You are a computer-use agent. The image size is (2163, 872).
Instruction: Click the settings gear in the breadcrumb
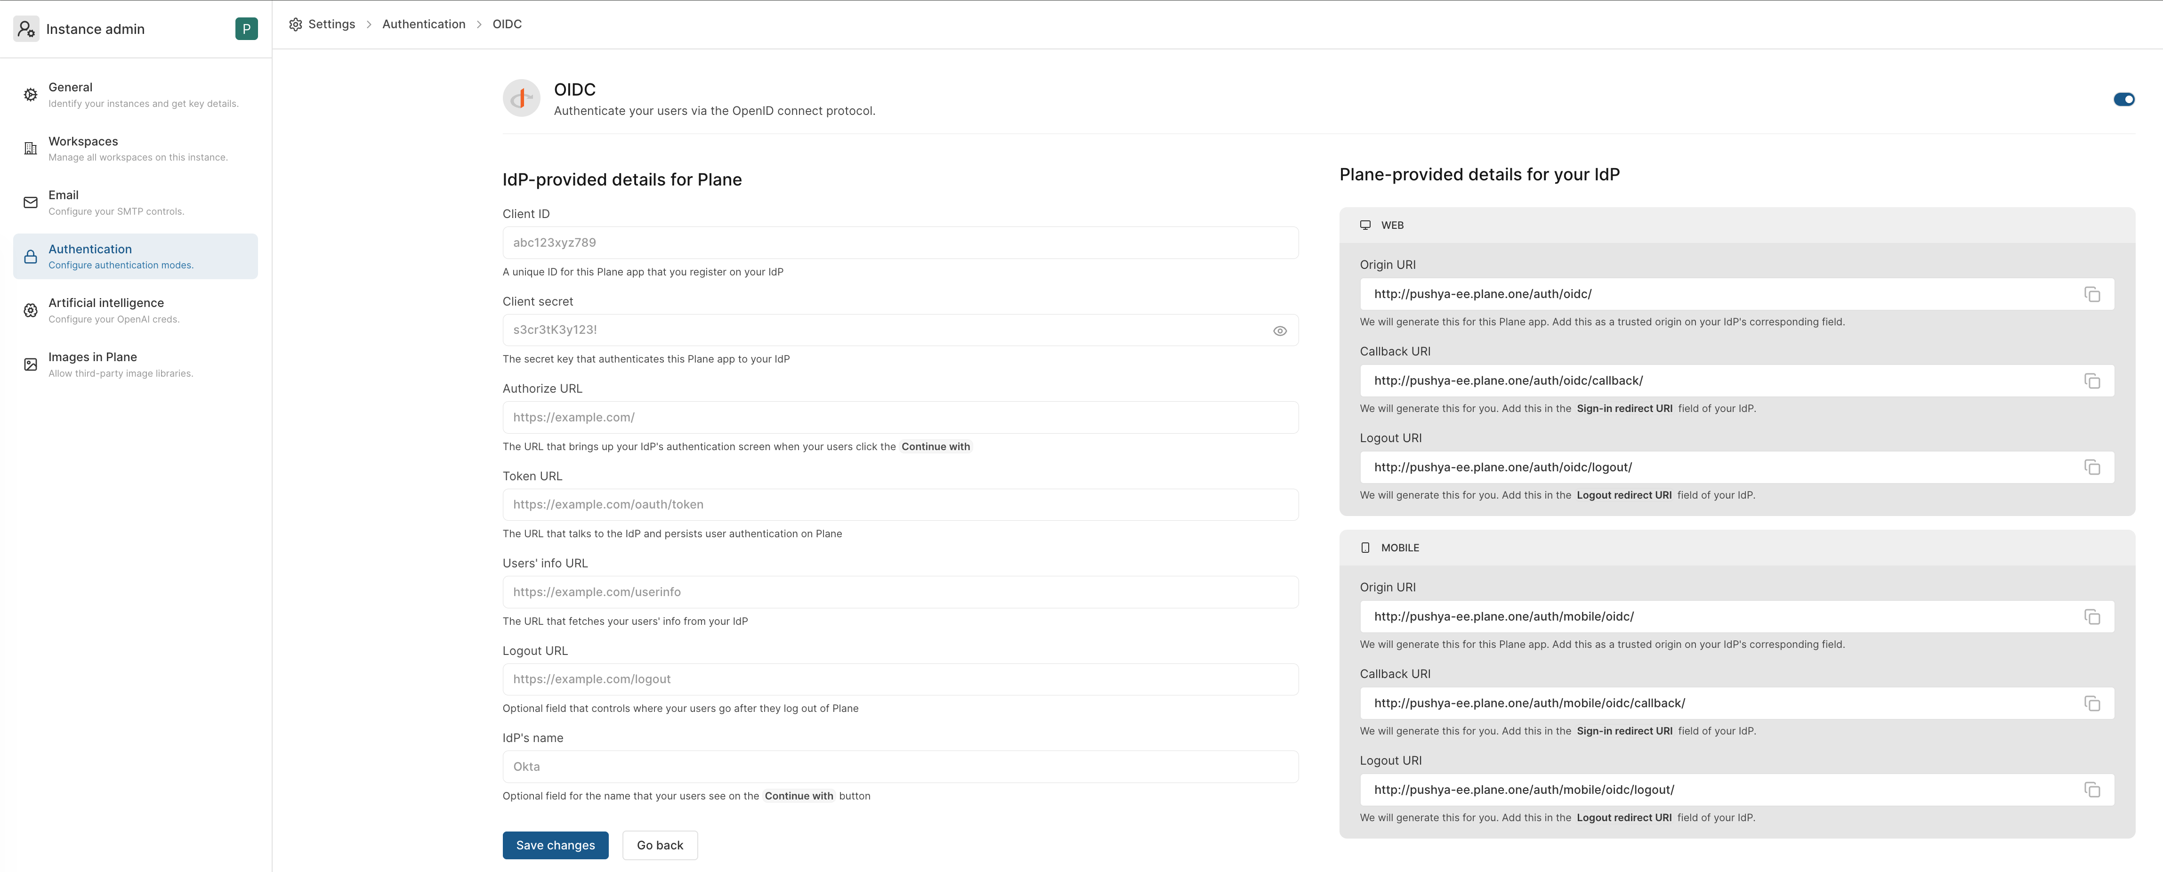(296, 24)
